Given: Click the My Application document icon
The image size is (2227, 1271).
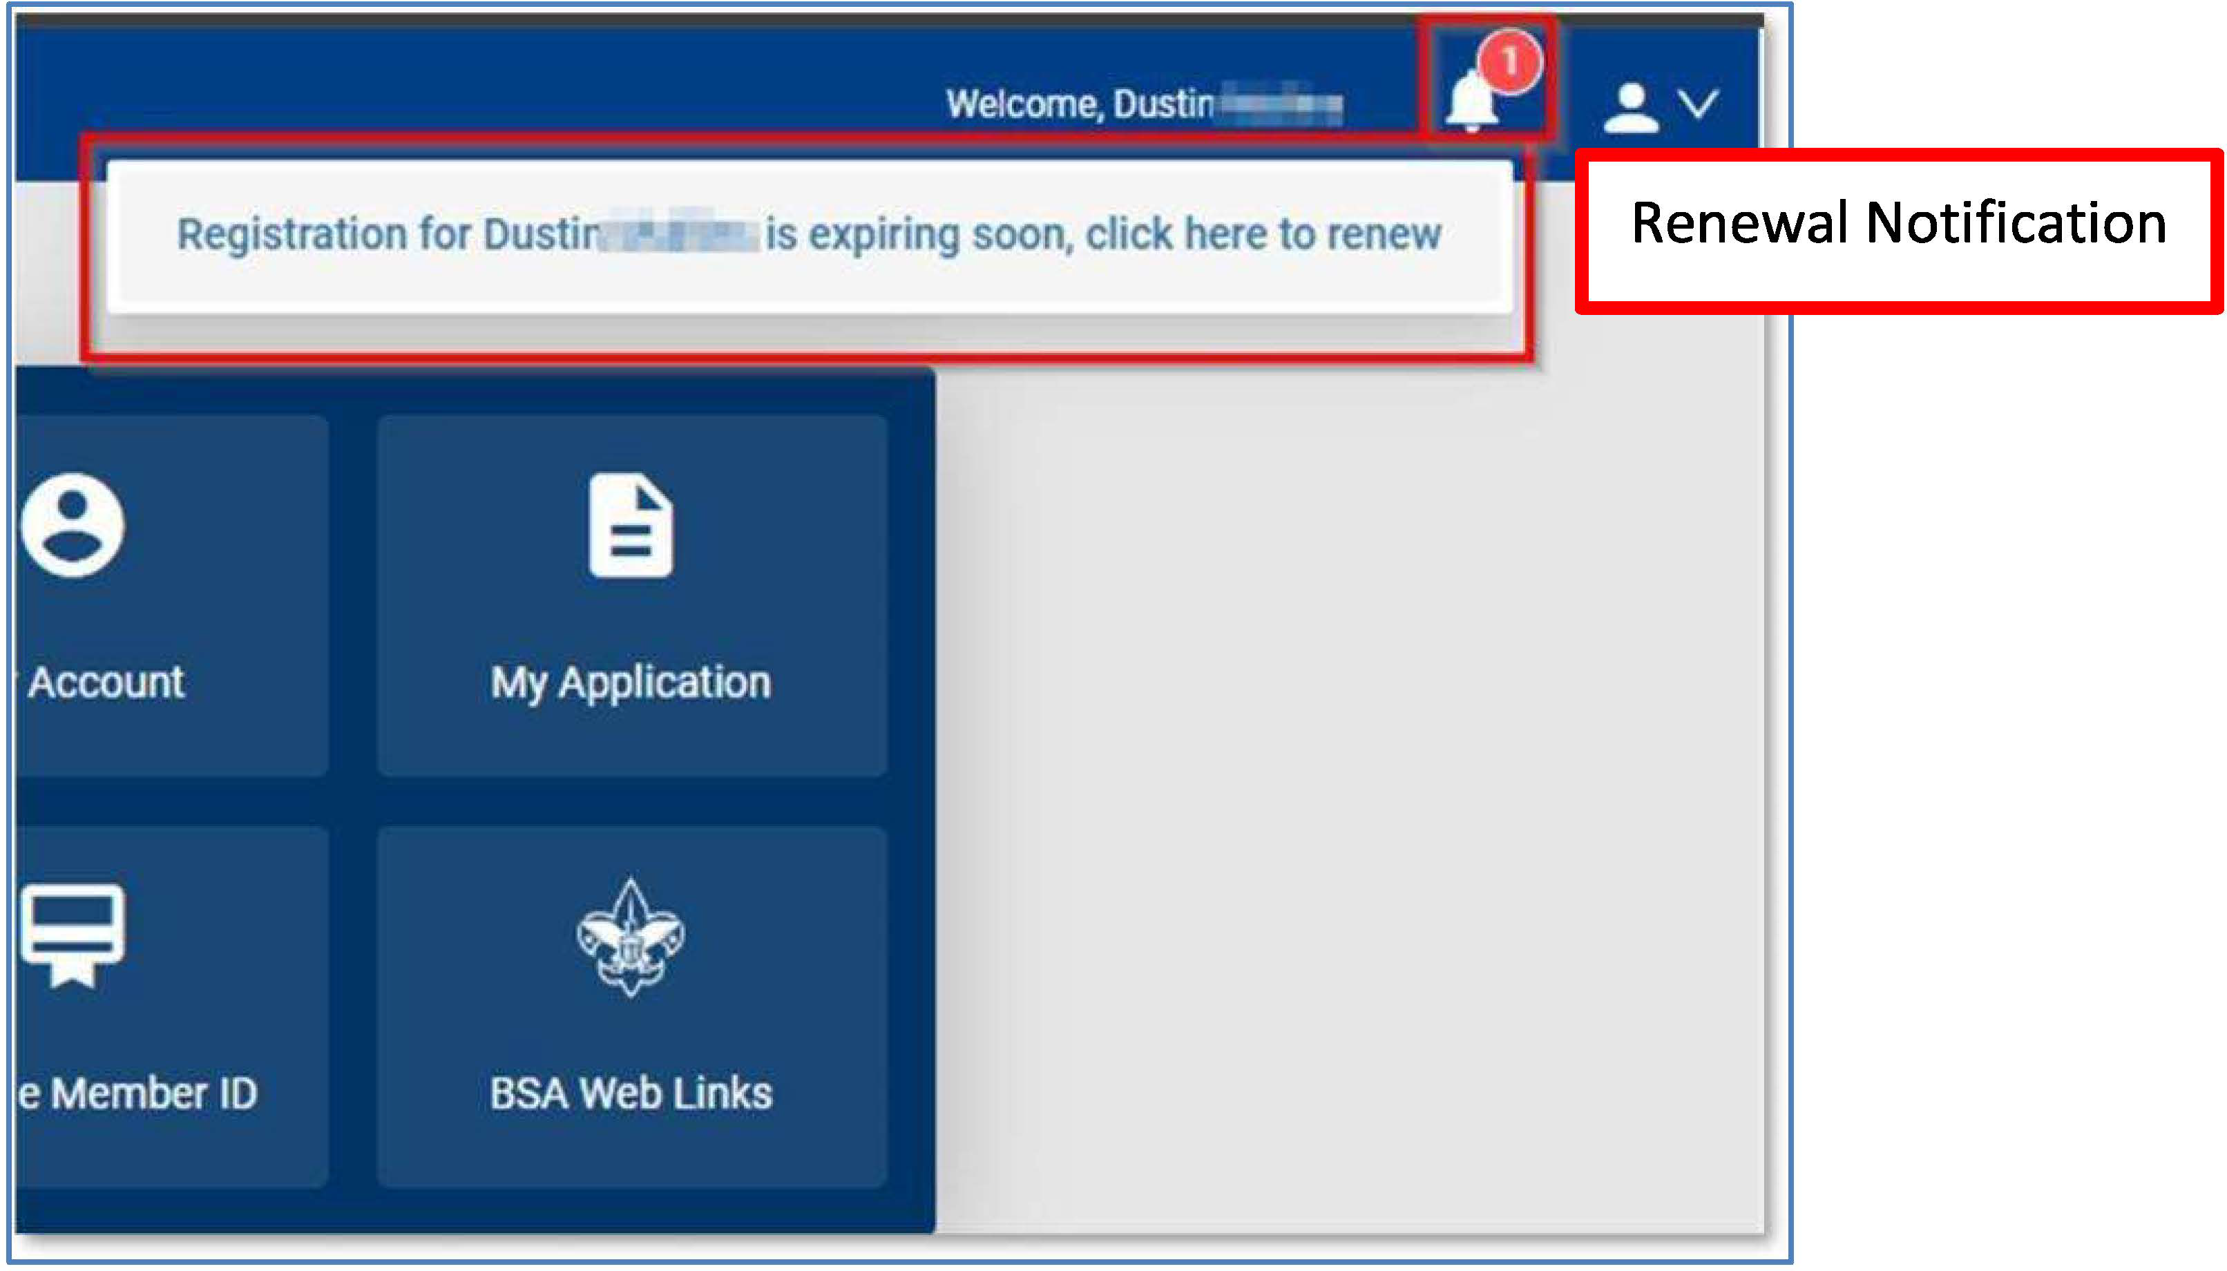Looking at the screenshot, I should 631,526.
